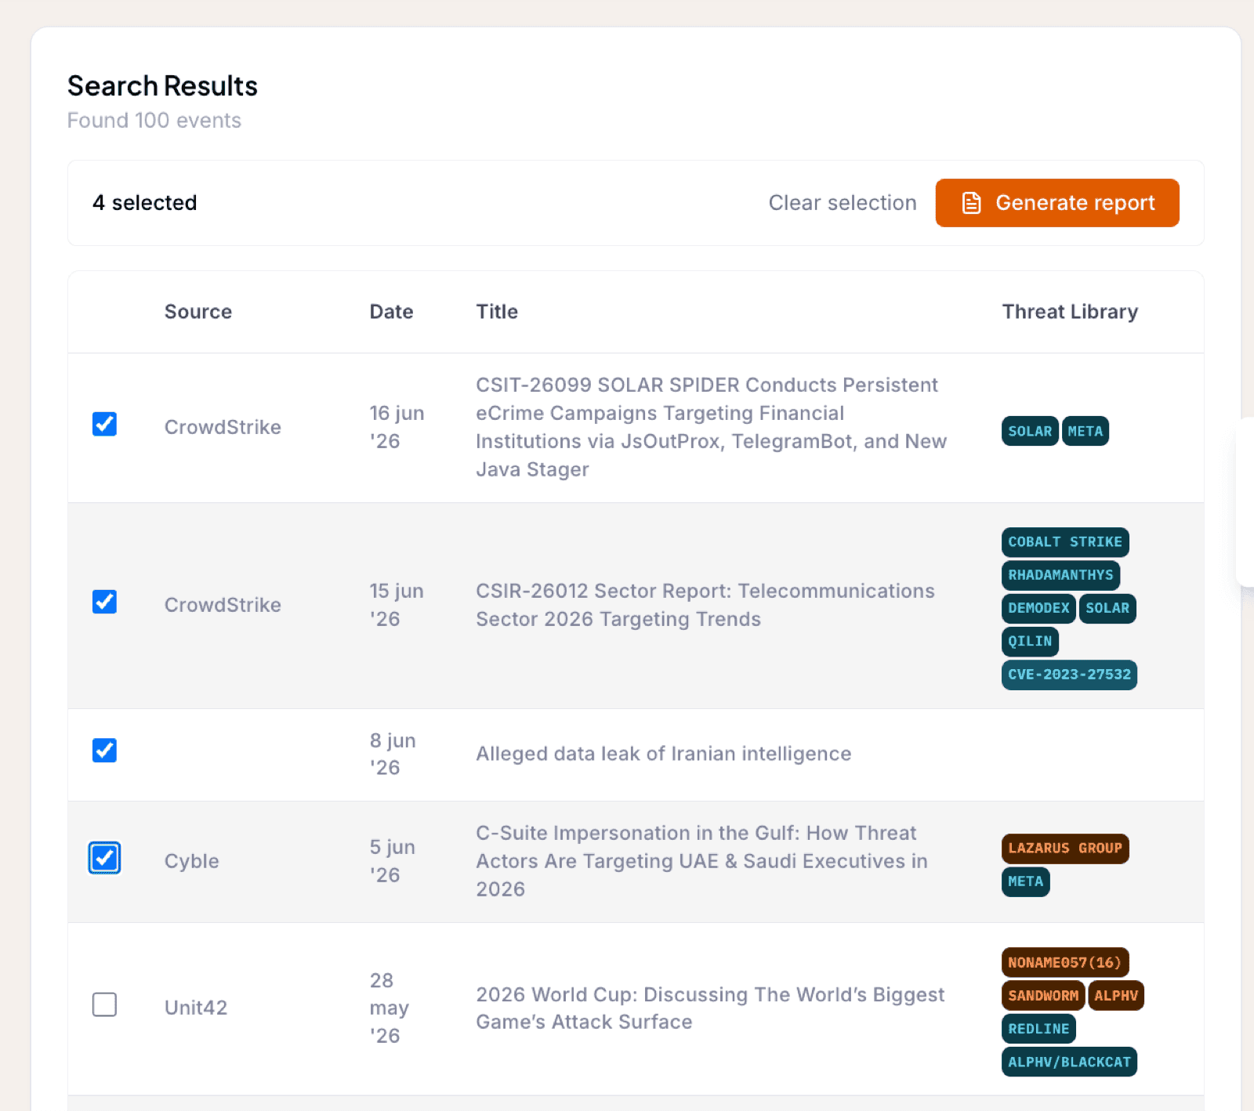Open the CSIT-26099 SOLAR SPIDER title
This screenshot has height=1111, width=1254.
tap(711, 427)
